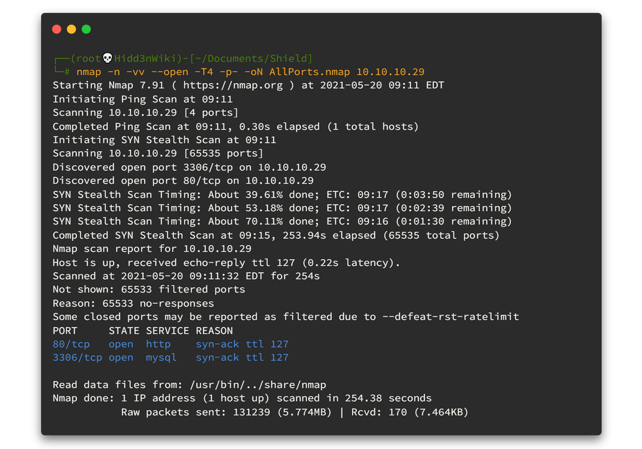Click the SERVICE column header
The height and width of the screenshot is (449, 642).
pyautogui.click(x=167, y=331)
